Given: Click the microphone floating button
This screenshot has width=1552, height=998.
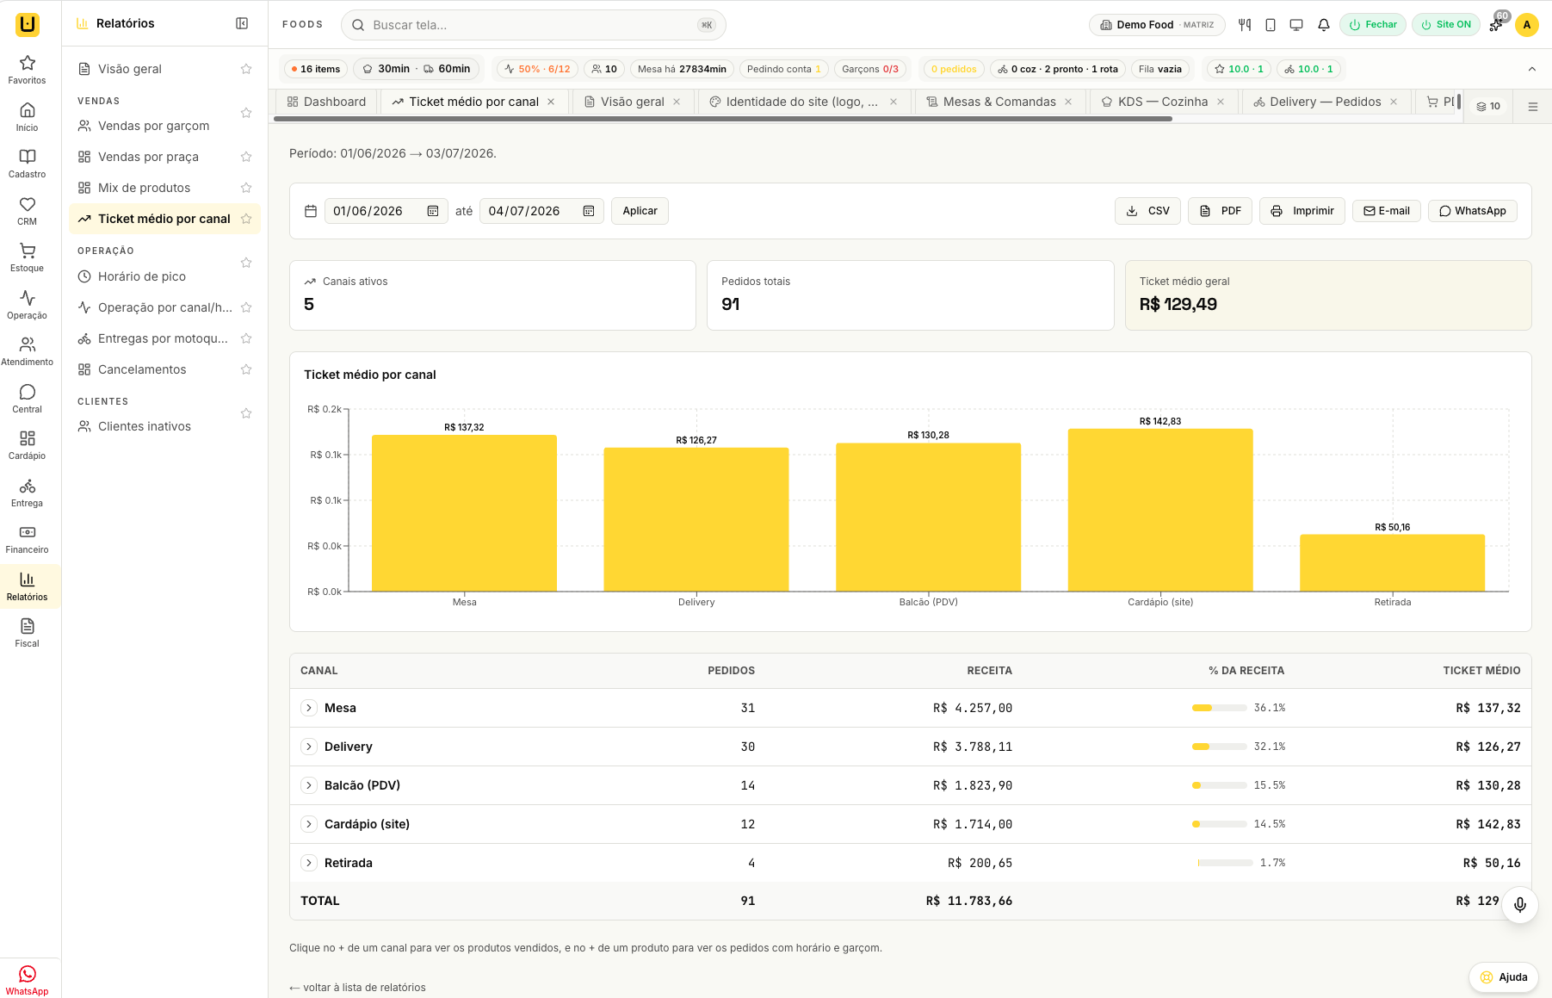Looking at the screenshot, I should 1520,905.
